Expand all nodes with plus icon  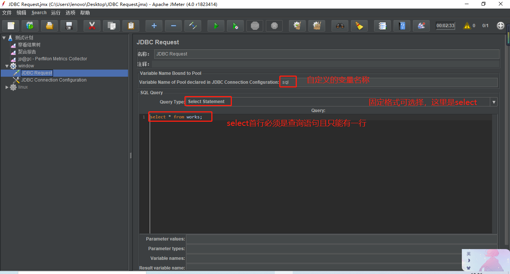(154, 26)
